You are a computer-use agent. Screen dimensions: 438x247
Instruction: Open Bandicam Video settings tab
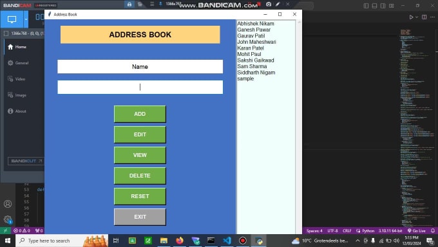pos(17,79)
